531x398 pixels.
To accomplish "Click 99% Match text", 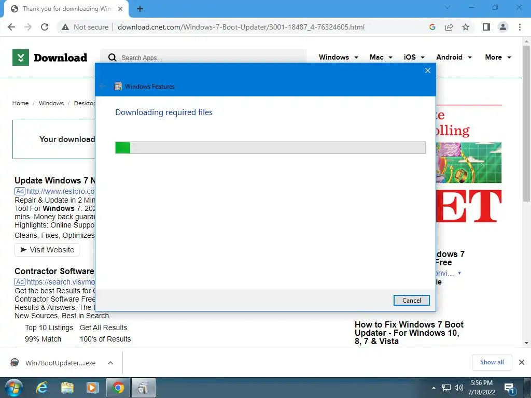I will click(x=43, y=339).
